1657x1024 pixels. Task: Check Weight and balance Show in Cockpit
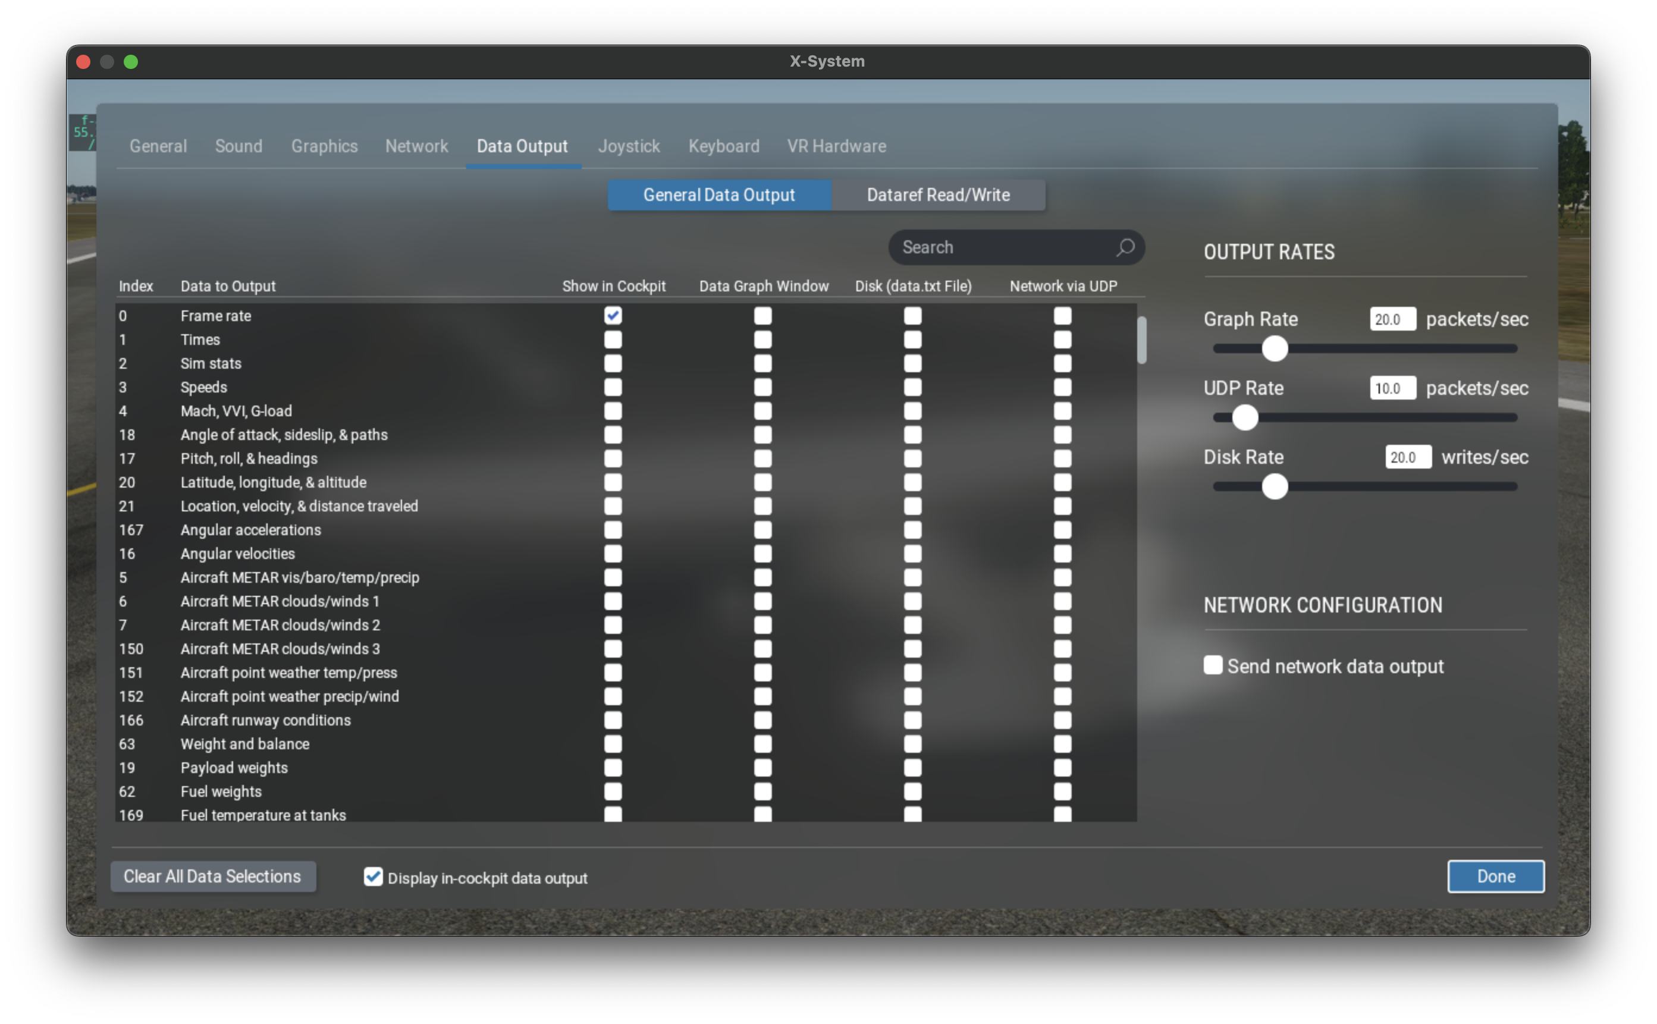coord(613,743)
